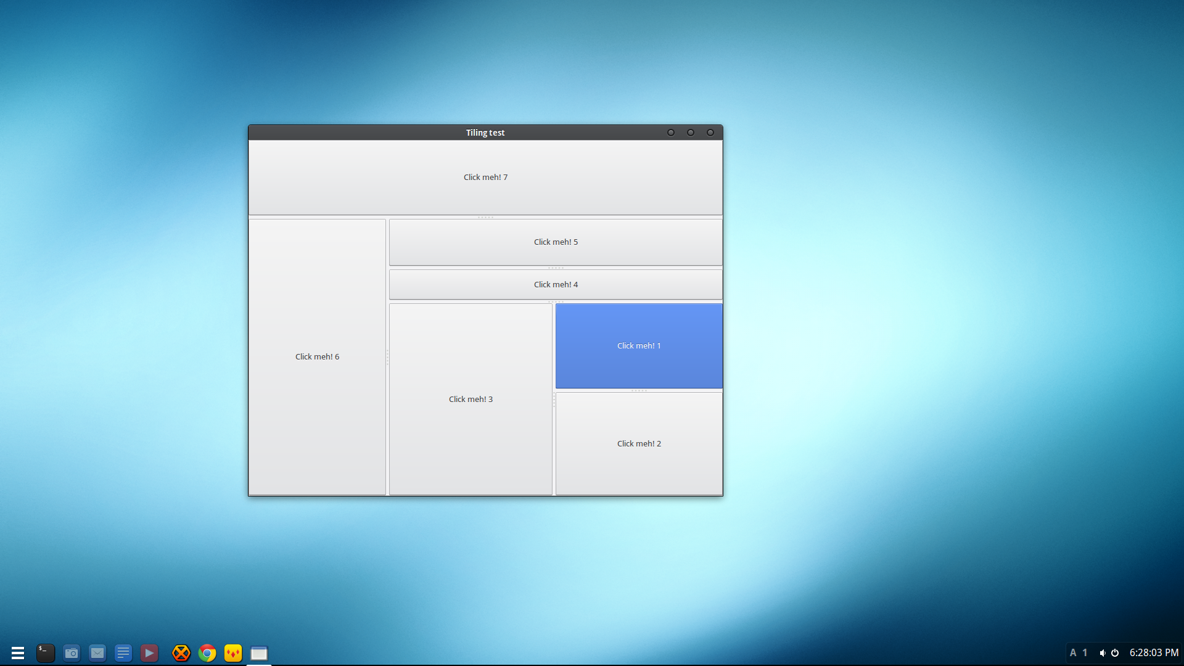Click the middle window control circle in title bar
The image size is (1184, 666).
pos(691,133)
